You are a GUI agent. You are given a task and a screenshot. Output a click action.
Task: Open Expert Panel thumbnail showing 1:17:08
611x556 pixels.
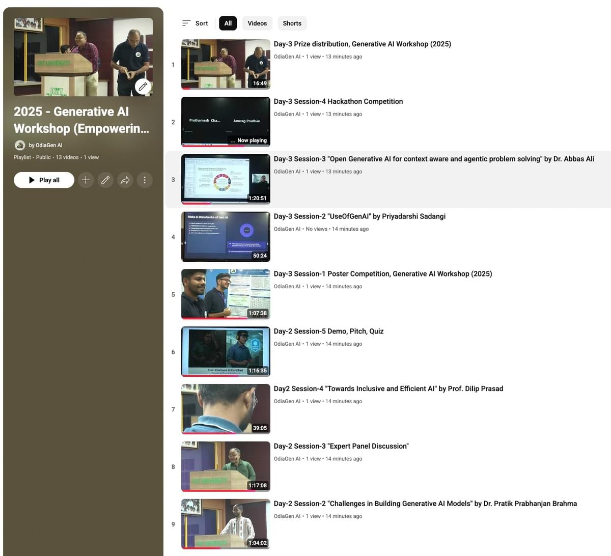(226, 467)
